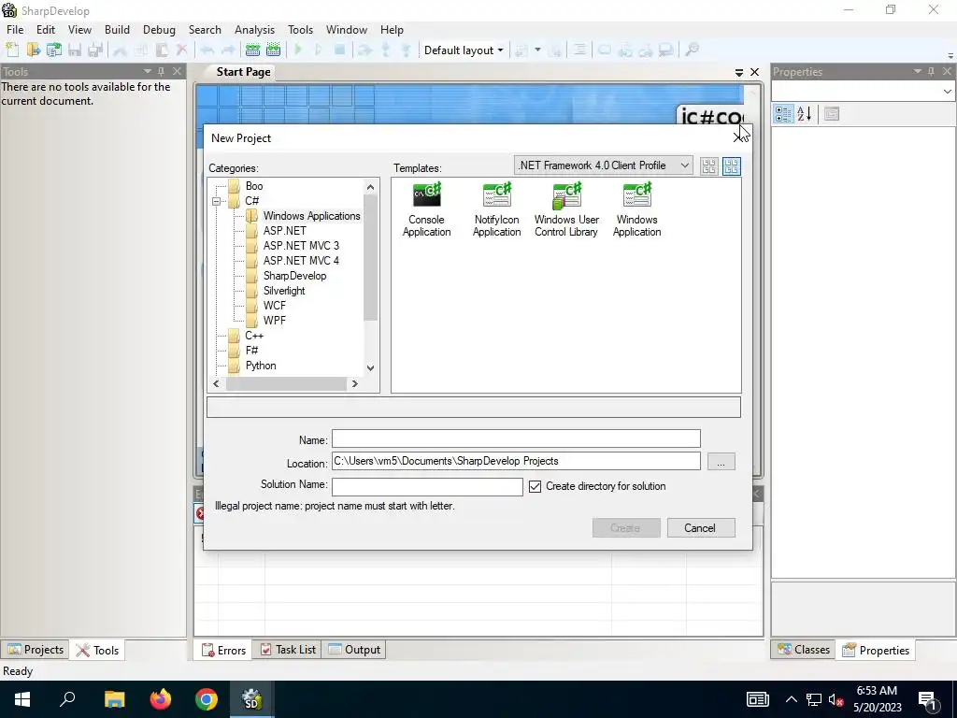The width and height of the screenshot is (957, 718).
Task: Click the toolbar overflow arrow at the right end
Action: click(950, 55)
